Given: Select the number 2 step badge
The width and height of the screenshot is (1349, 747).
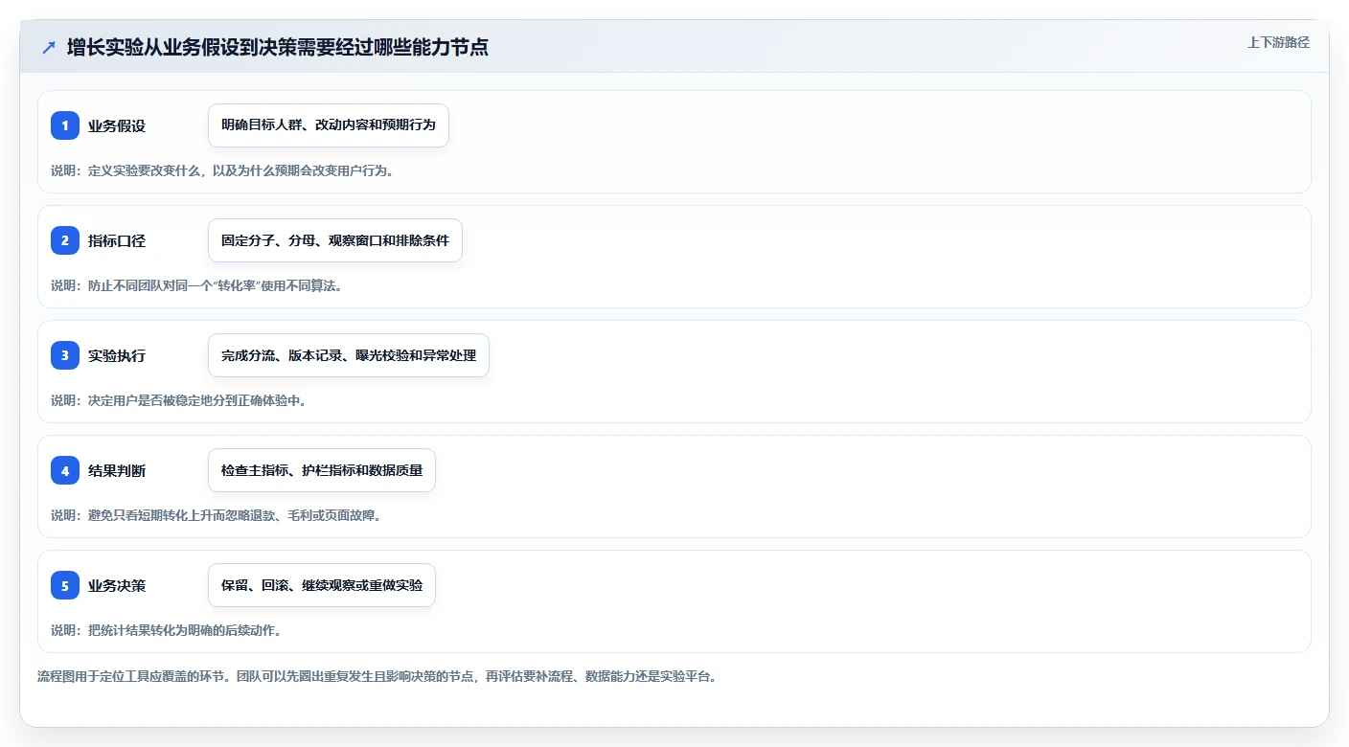Looking at the screenshot, I should pyautogui.click(x=65, y=240).
